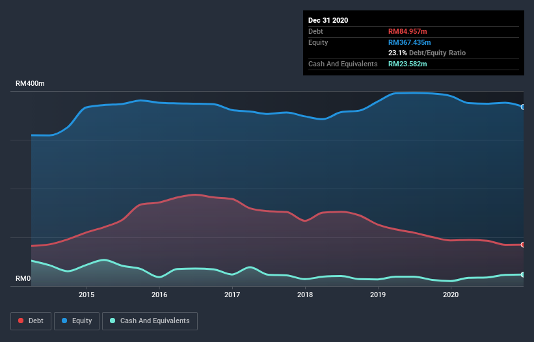Click the 2018 x-axis label
Screen dimensions: 534x342
[x=305, y=295]
